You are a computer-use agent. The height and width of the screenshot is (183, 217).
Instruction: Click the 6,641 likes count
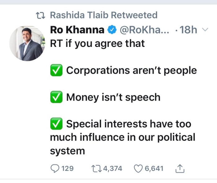pyautogui.click(x=154, y=168)
